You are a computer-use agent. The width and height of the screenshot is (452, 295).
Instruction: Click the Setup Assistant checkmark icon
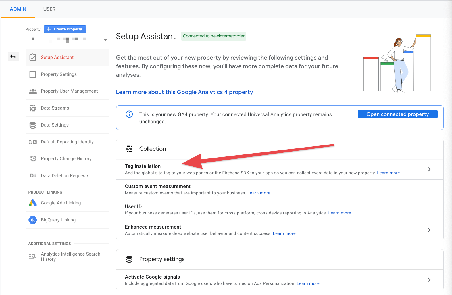click(x=33, y=58)
